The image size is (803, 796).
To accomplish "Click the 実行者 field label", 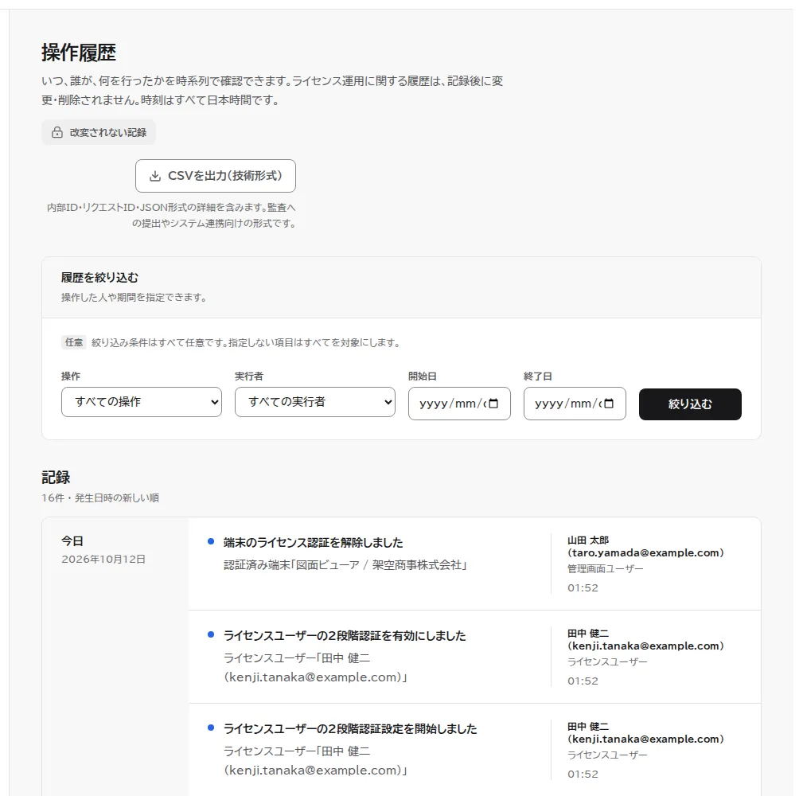I will (x=249, y=377).
